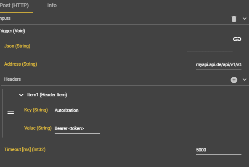Click the Value field with Bearer token
Screen dimensions: 249x167
(x=77, y=129)
